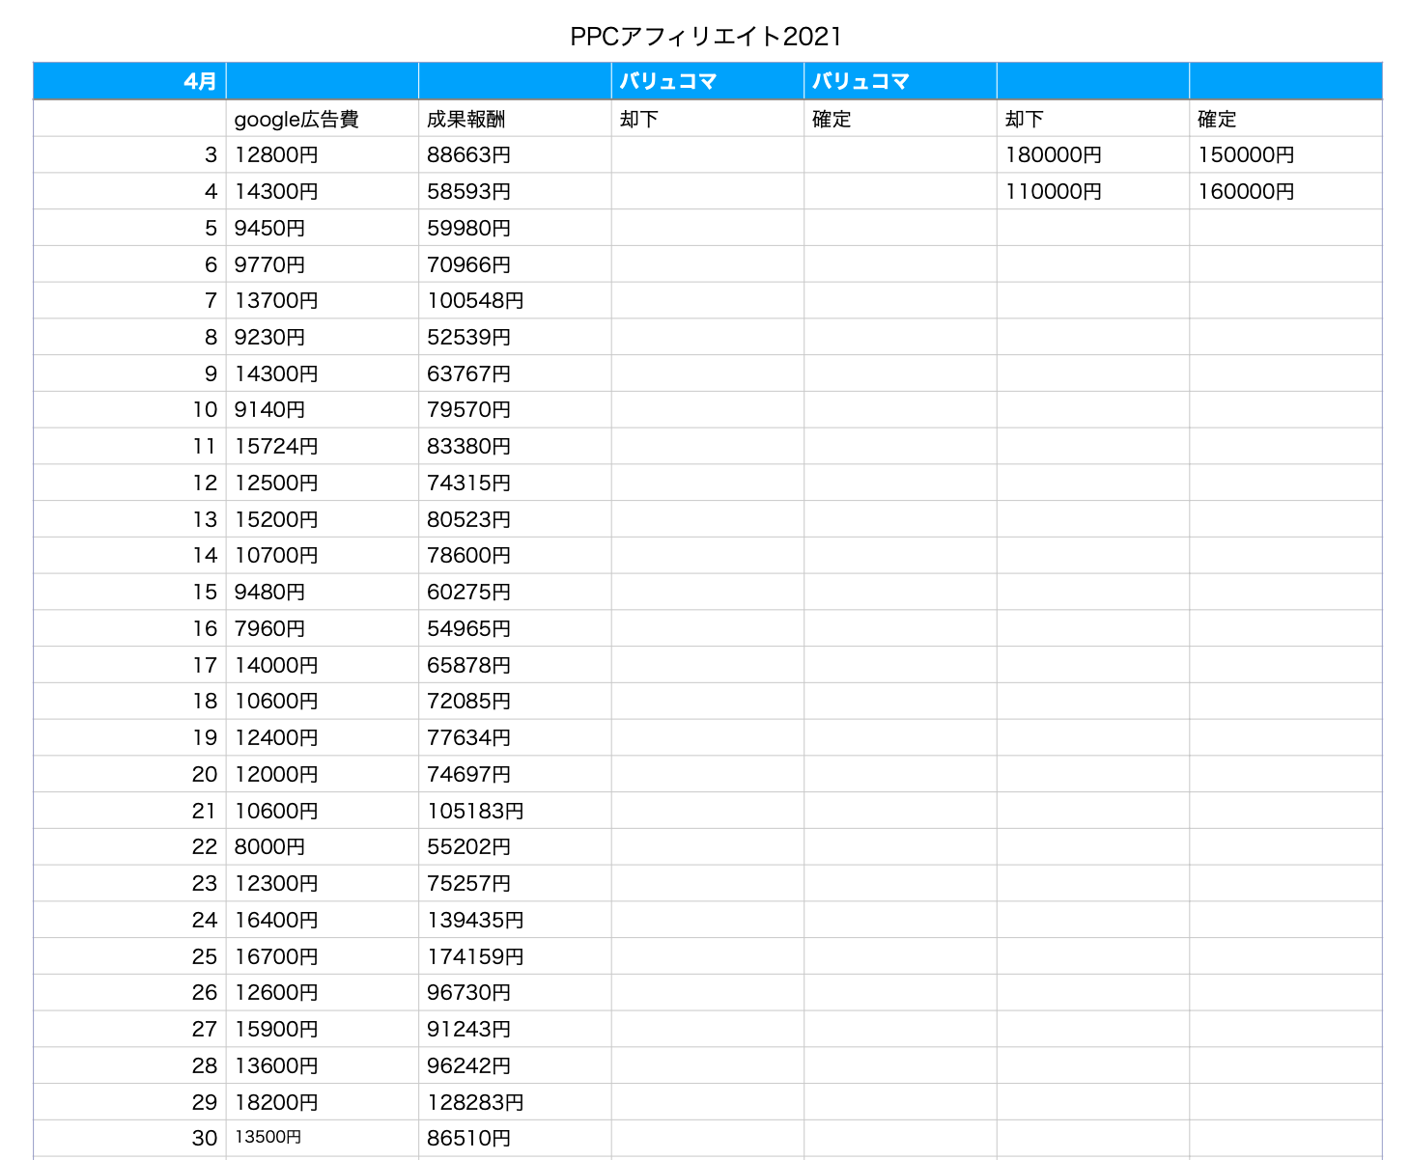Click the second バリュコマ header cell
Viewport: 1410px width, 1160px height.
(899, 81)
